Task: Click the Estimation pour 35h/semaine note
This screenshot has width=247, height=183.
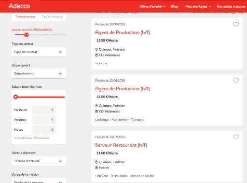Action: point(31,138)
